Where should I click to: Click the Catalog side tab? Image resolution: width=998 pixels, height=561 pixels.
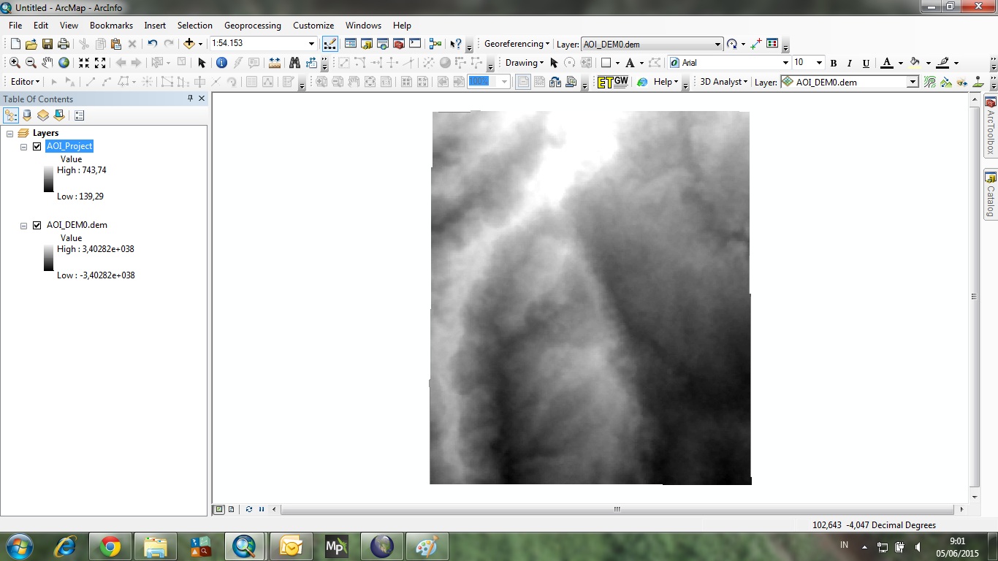(991, 195)
